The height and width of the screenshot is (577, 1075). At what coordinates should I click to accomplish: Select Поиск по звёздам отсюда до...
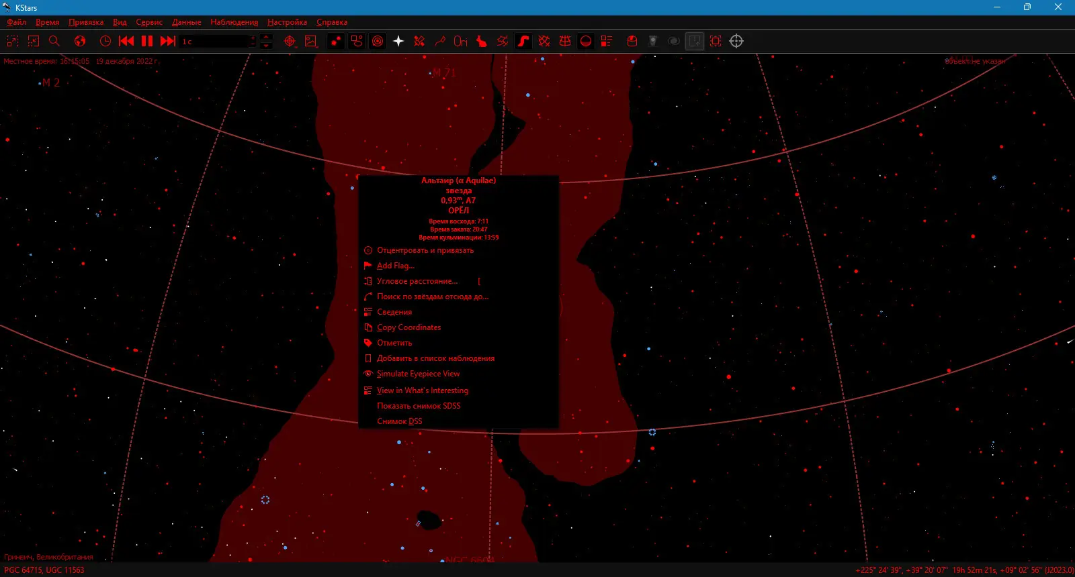tap(458, 297)
